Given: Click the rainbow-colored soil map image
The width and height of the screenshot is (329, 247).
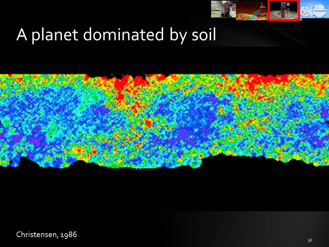Looking at the screenshot, I should tap(164, 121).
